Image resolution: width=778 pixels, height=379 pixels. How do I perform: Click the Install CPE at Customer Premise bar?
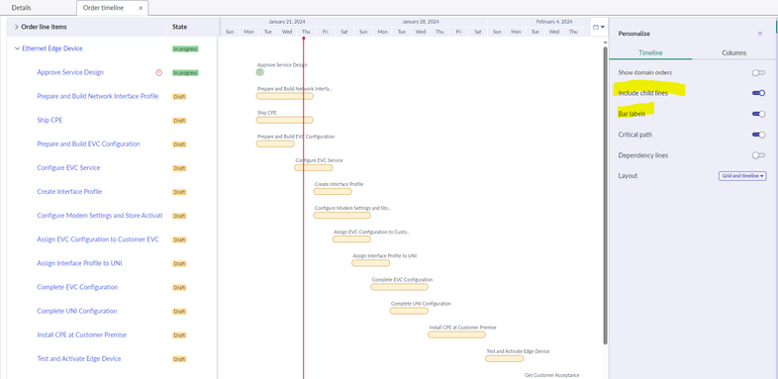point(456,334)
